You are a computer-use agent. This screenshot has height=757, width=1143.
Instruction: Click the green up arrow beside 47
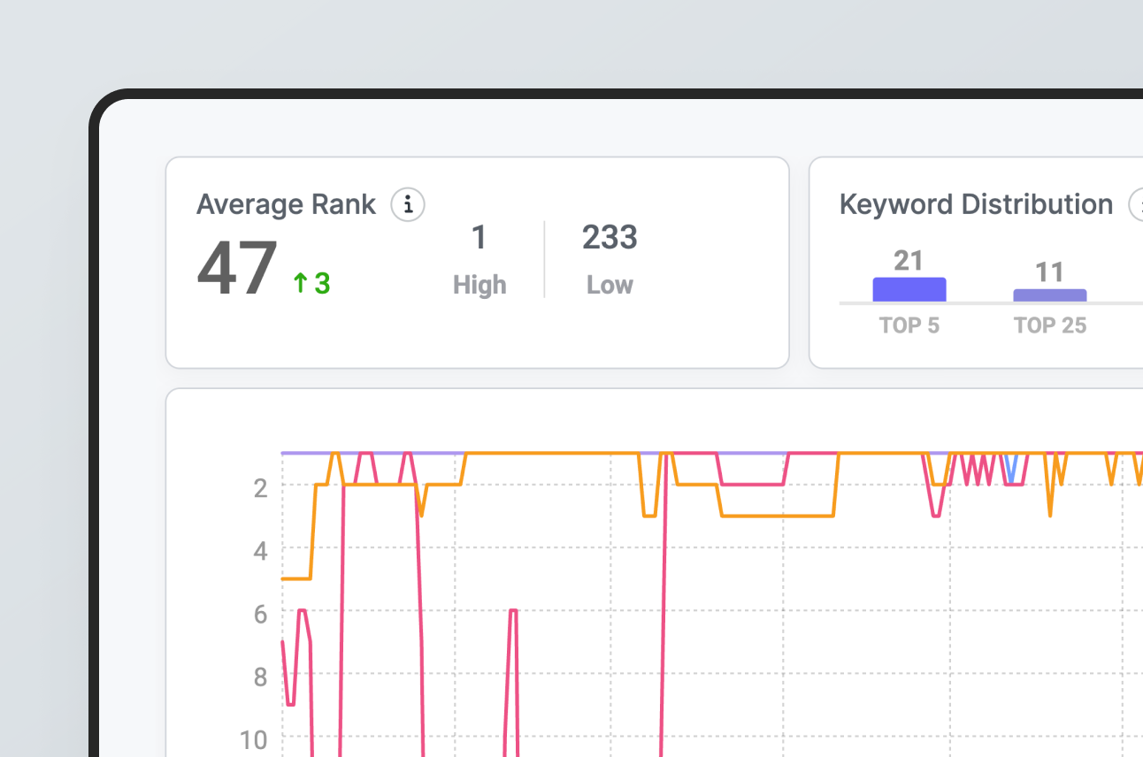click(x=300, y=283)
